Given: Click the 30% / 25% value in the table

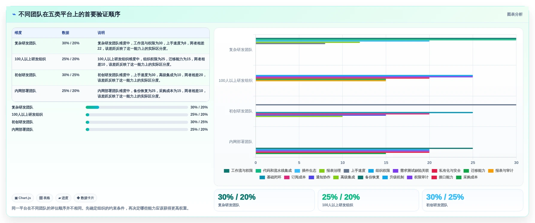Looking at the screenshot, I should pos(71,75).
